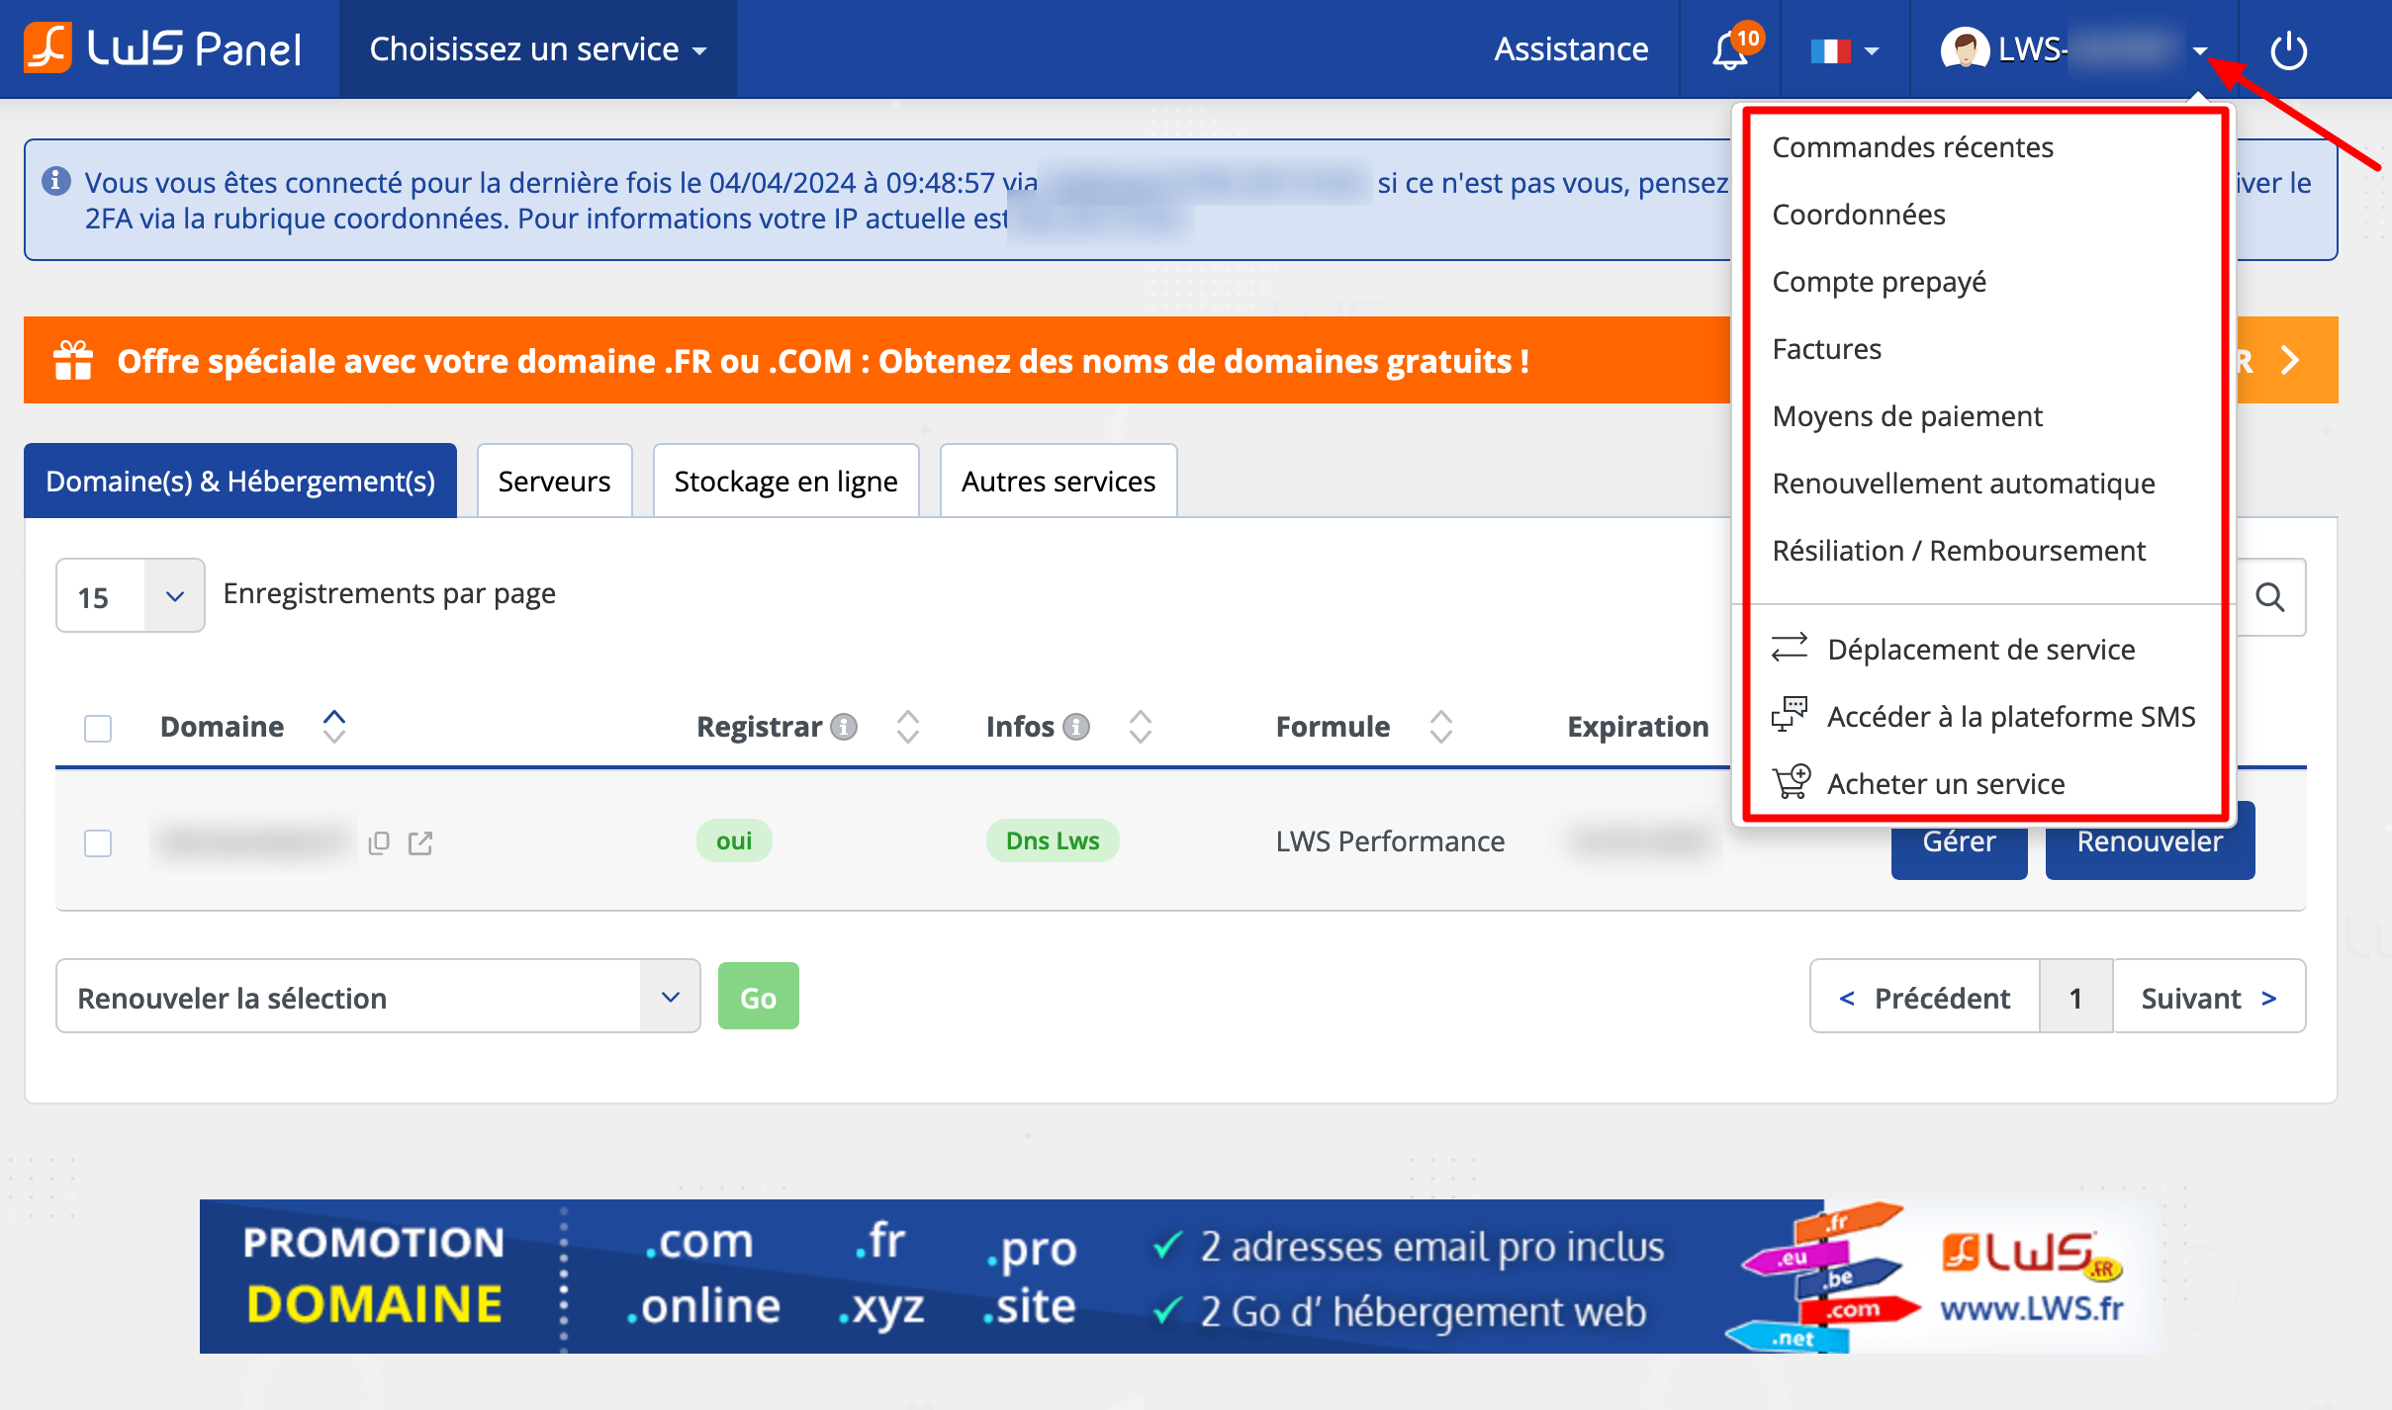2392x1410 pixels.
Task: Switch to Domaine(s) & Hébergement(s) tab
Action: click(240, 481)
